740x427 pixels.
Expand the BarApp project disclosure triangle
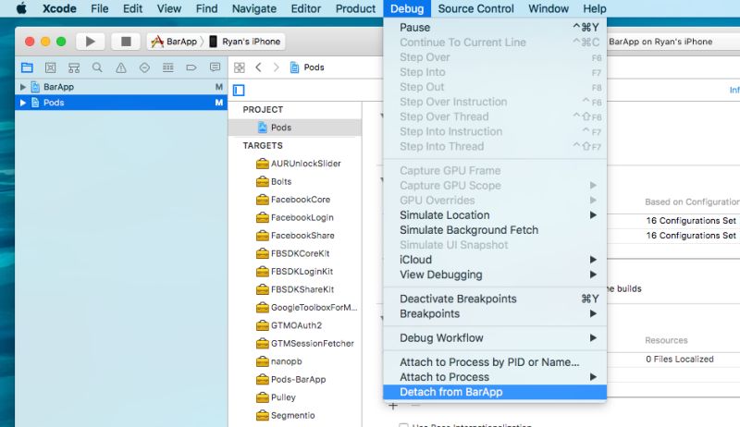coord(22,87)
